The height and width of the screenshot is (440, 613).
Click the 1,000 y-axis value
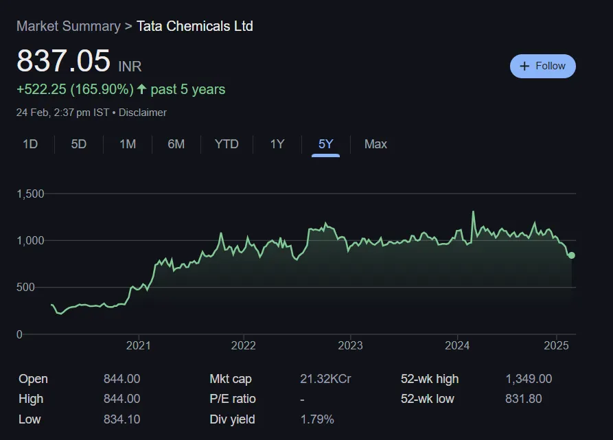point(30,241)
